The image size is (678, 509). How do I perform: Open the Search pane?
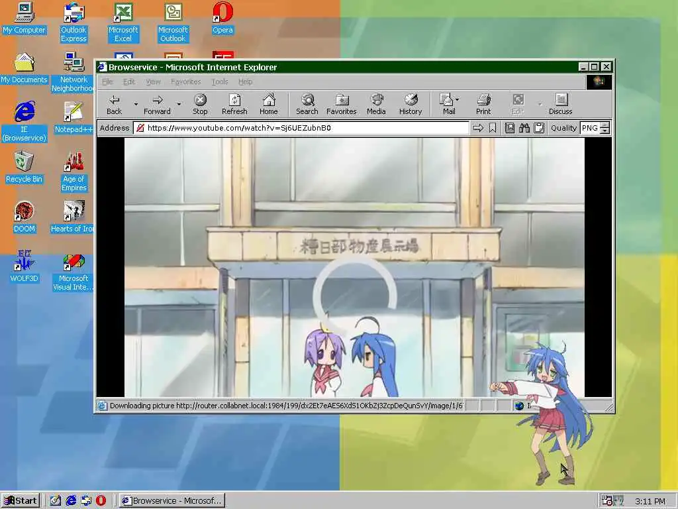point(307,104)
